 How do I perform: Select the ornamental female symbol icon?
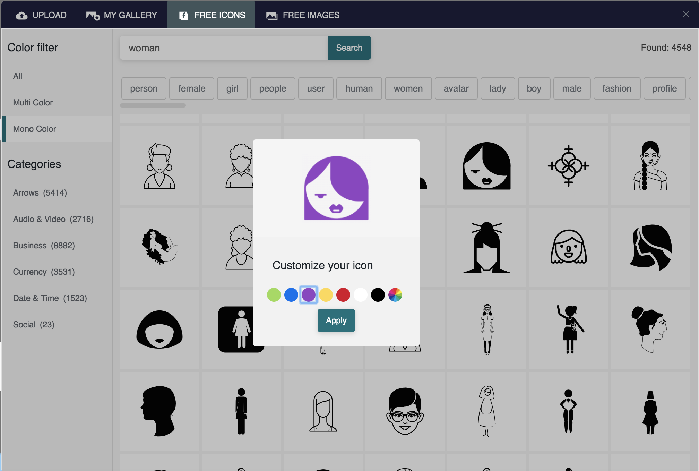point(569,166)
